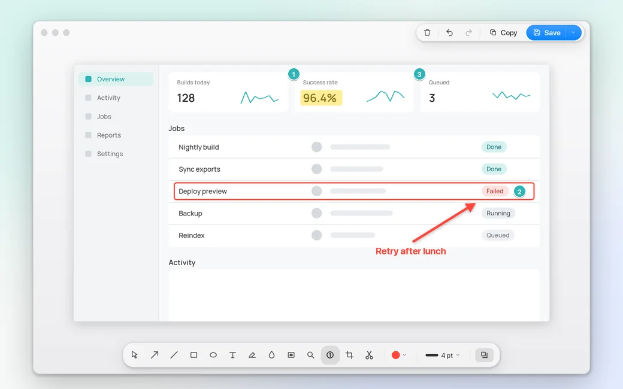Click the Jobs section heading
This screenshot has height=389, width=623.
click(x=176, y=128)
